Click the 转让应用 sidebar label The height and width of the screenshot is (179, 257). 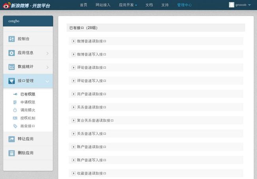pos(26,139)
